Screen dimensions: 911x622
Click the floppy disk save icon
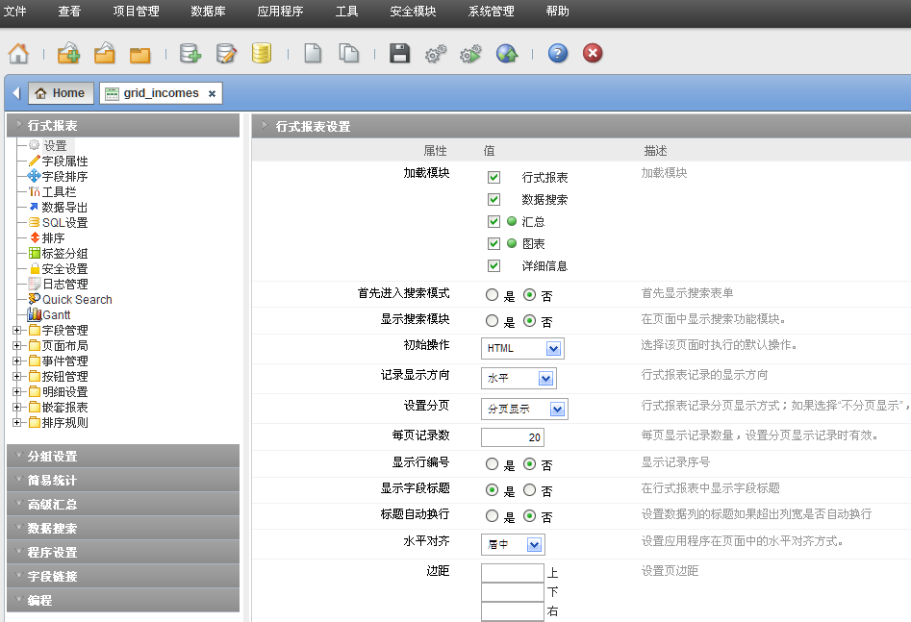(x=399, y=54)
